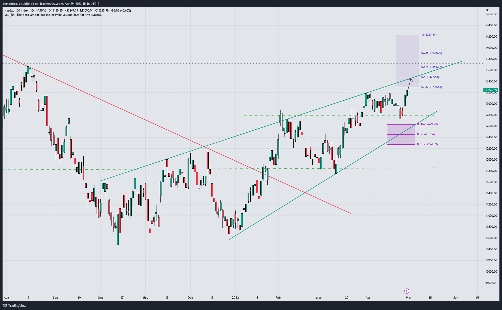Screen dimensions: 502x310
Task: Click the 14000.00 label on price axis
Action: tap(491, 48)
